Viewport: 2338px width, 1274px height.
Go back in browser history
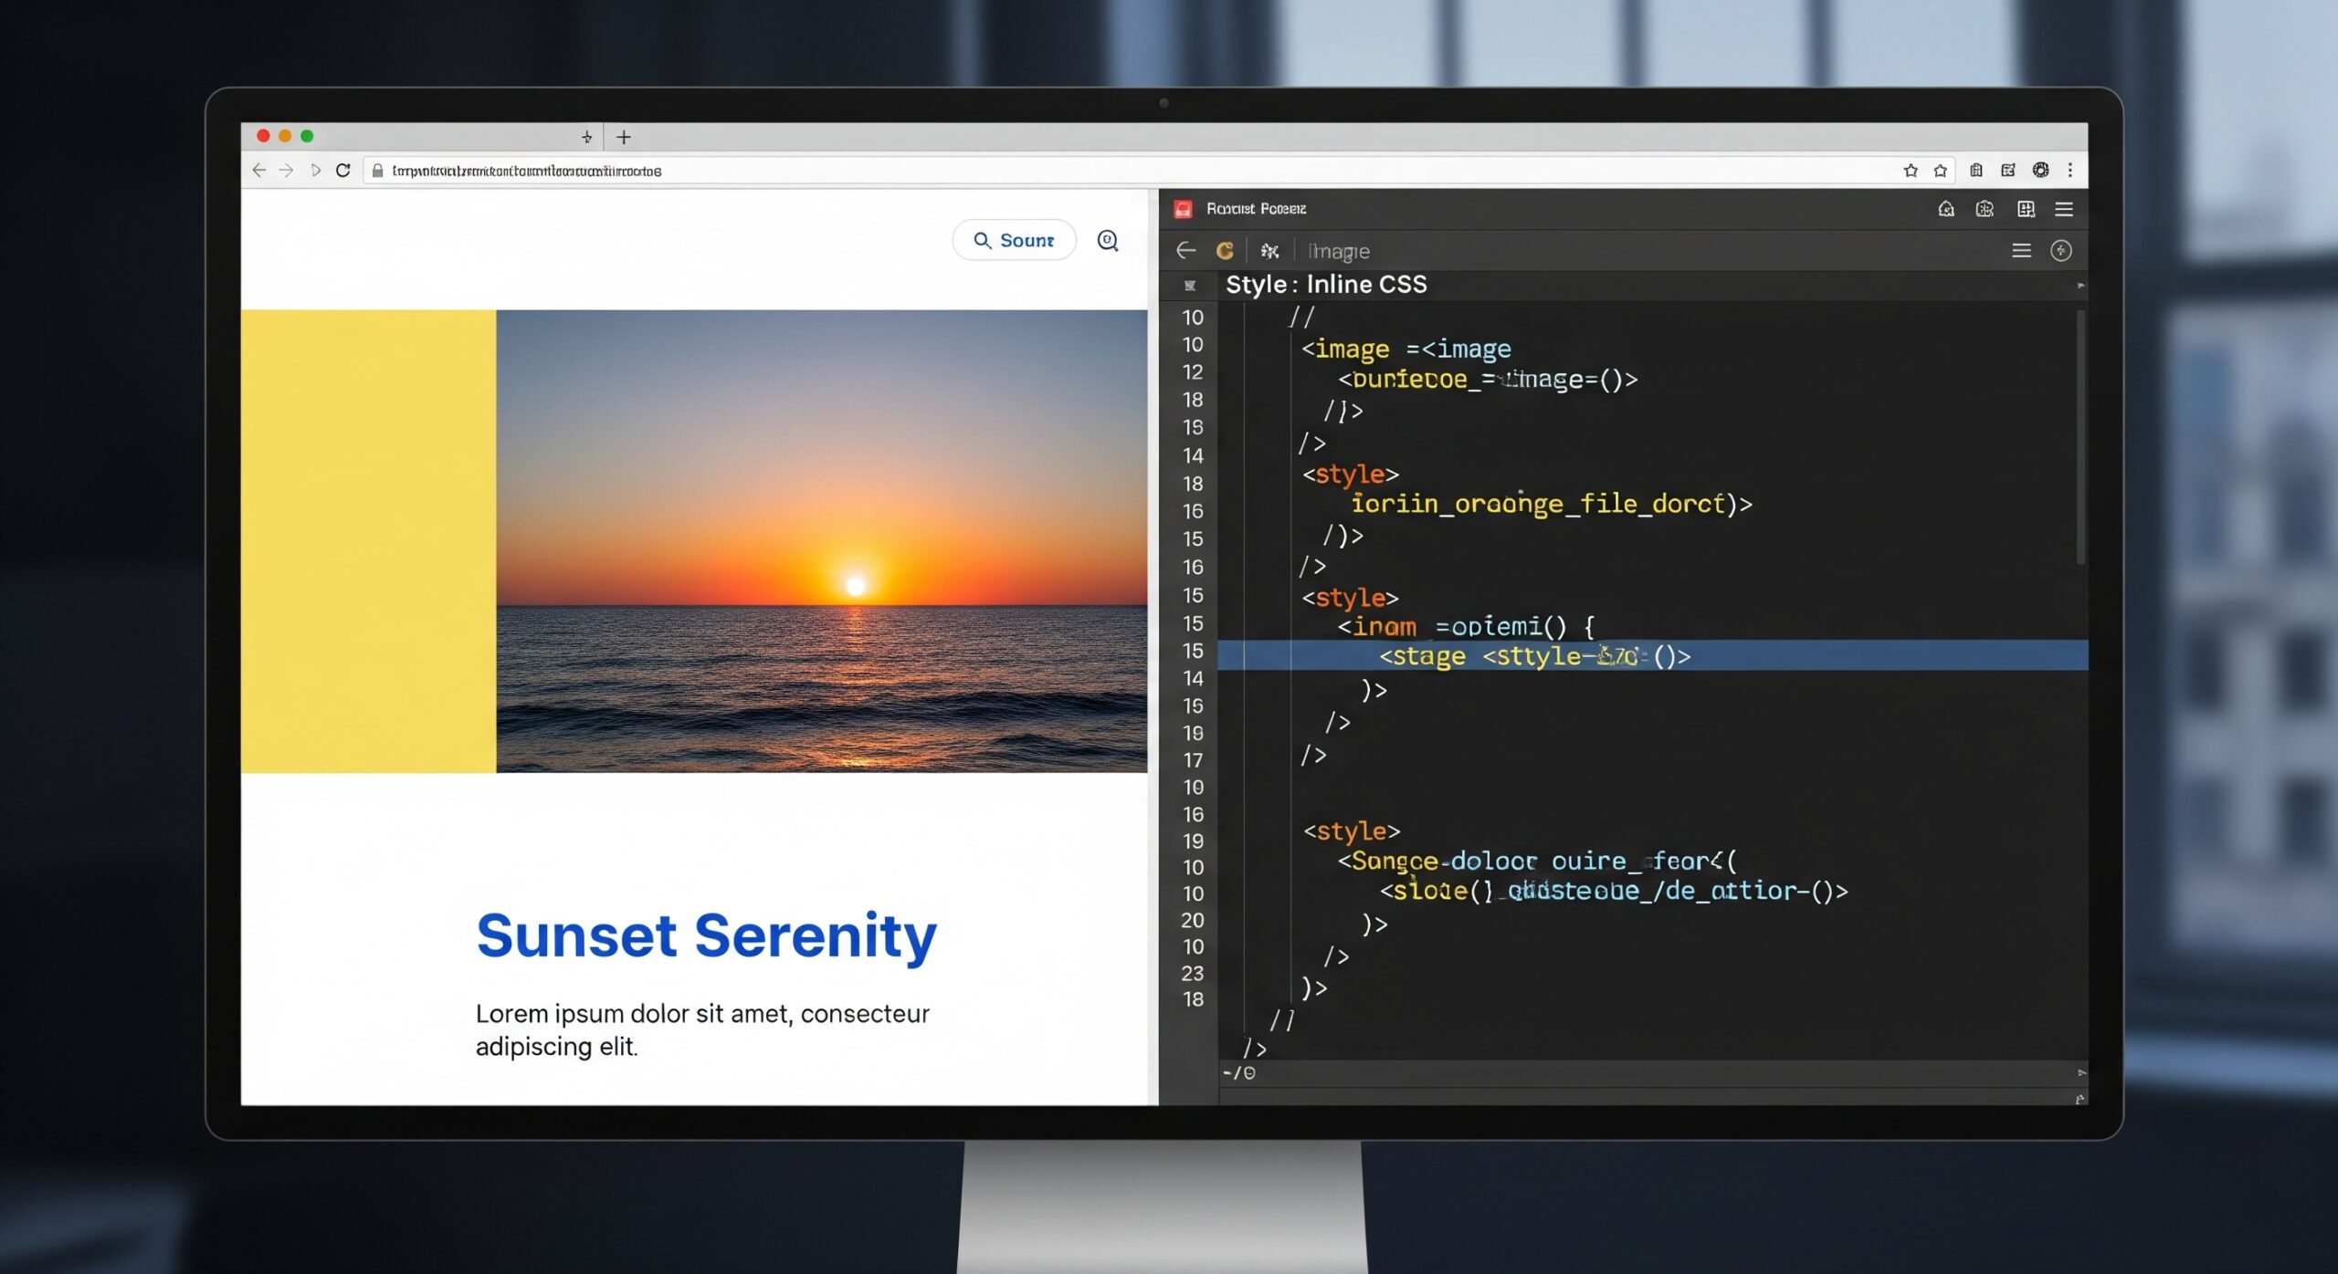pyautogui.click(x=258, y=171)
